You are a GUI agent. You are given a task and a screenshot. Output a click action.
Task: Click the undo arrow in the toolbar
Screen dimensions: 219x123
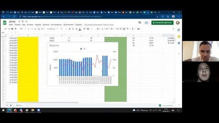coord(5,29)
